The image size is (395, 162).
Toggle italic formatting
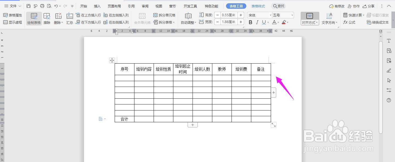click(x=257, y=22)
